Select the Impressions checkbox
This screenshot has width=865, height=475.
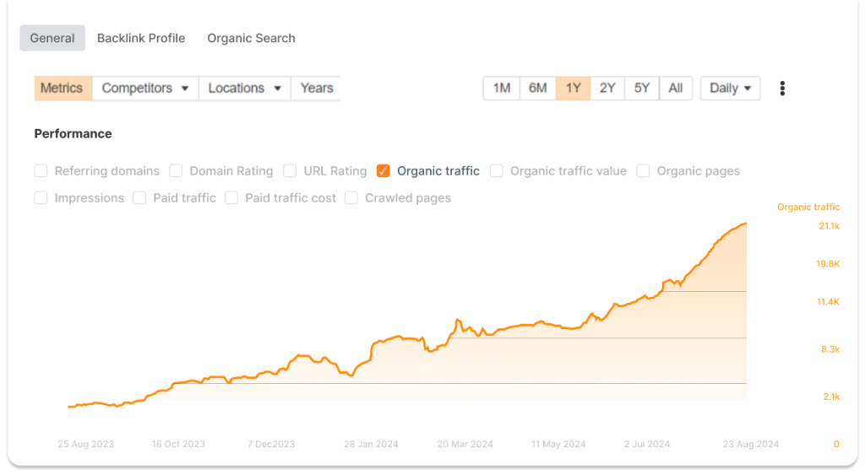pos(41,197)
